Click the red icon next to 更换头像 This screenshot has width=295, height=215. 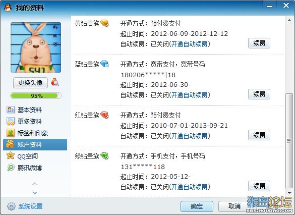point(55,82)
